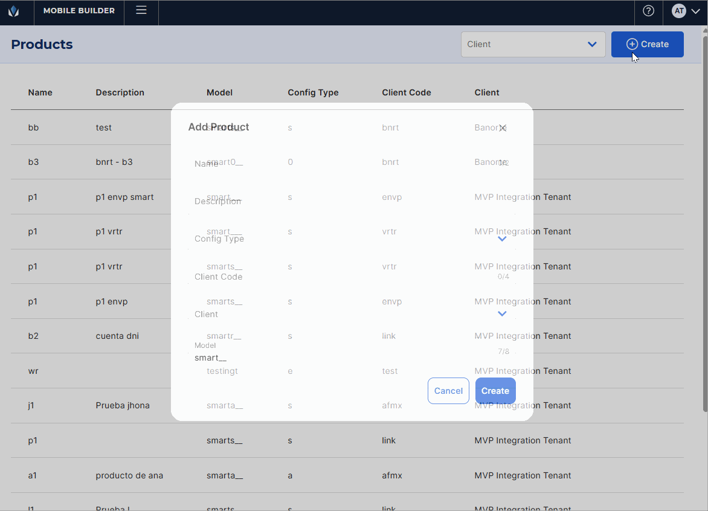Click the Mobile Builder title

[79, 11]
